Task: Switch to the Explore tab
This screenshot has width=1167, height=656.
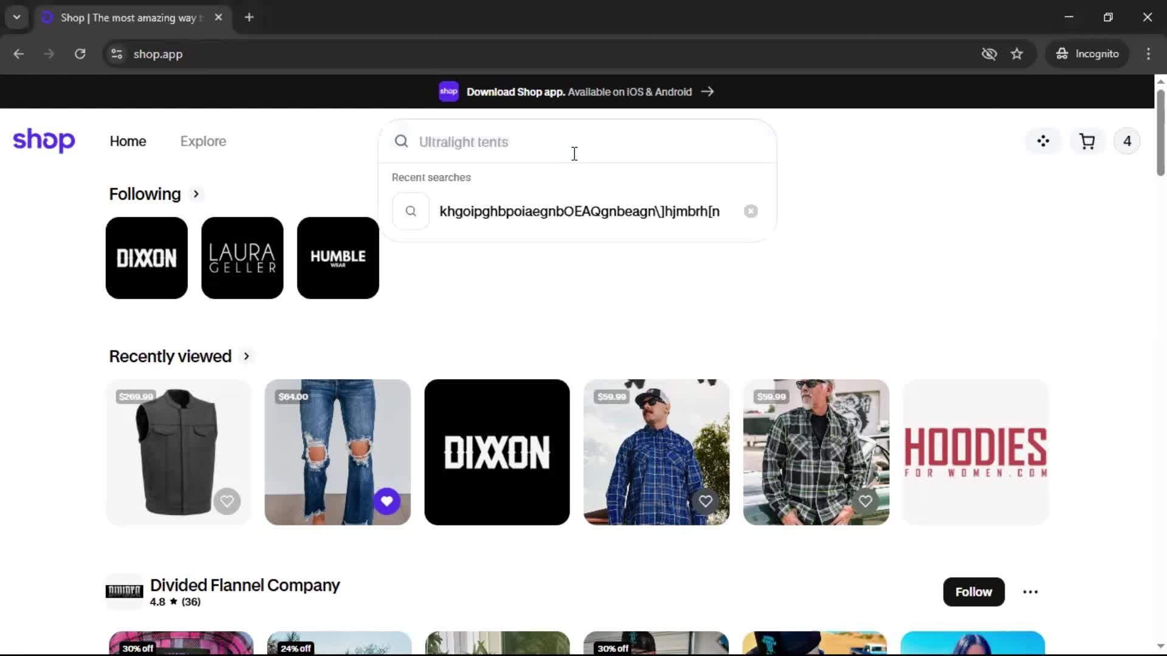Action: 203,142
